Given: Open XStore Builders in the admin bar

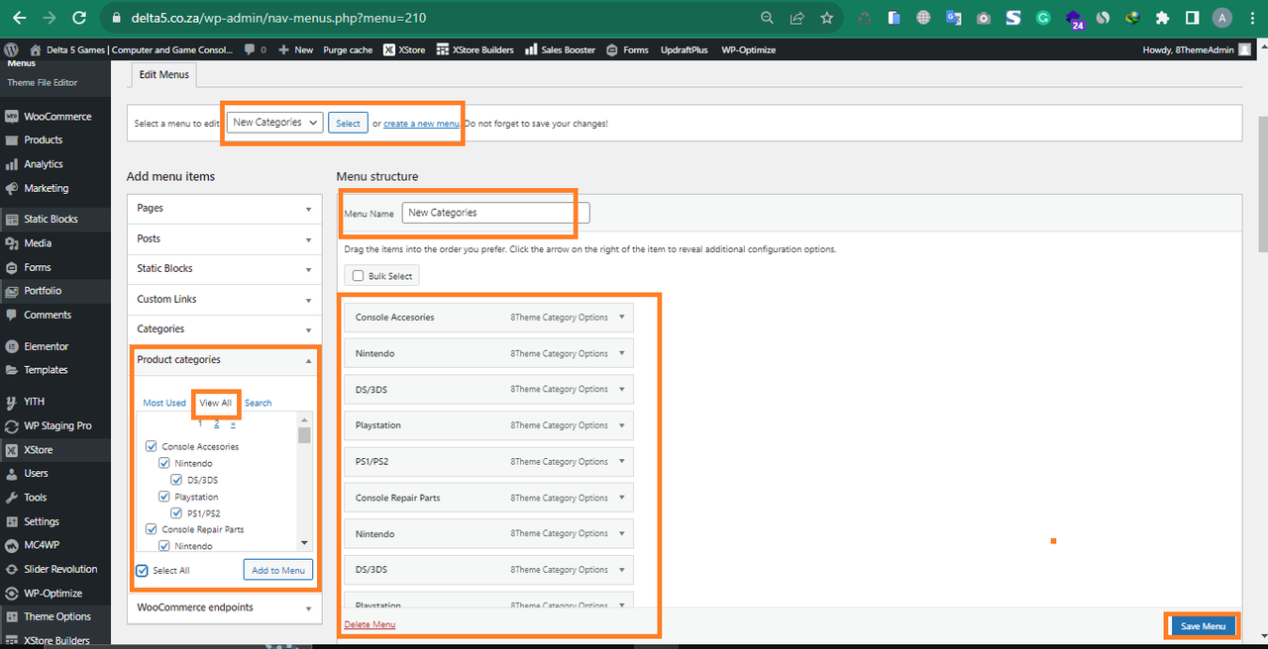Looking at the screenshot, I should tap(475, 49).
